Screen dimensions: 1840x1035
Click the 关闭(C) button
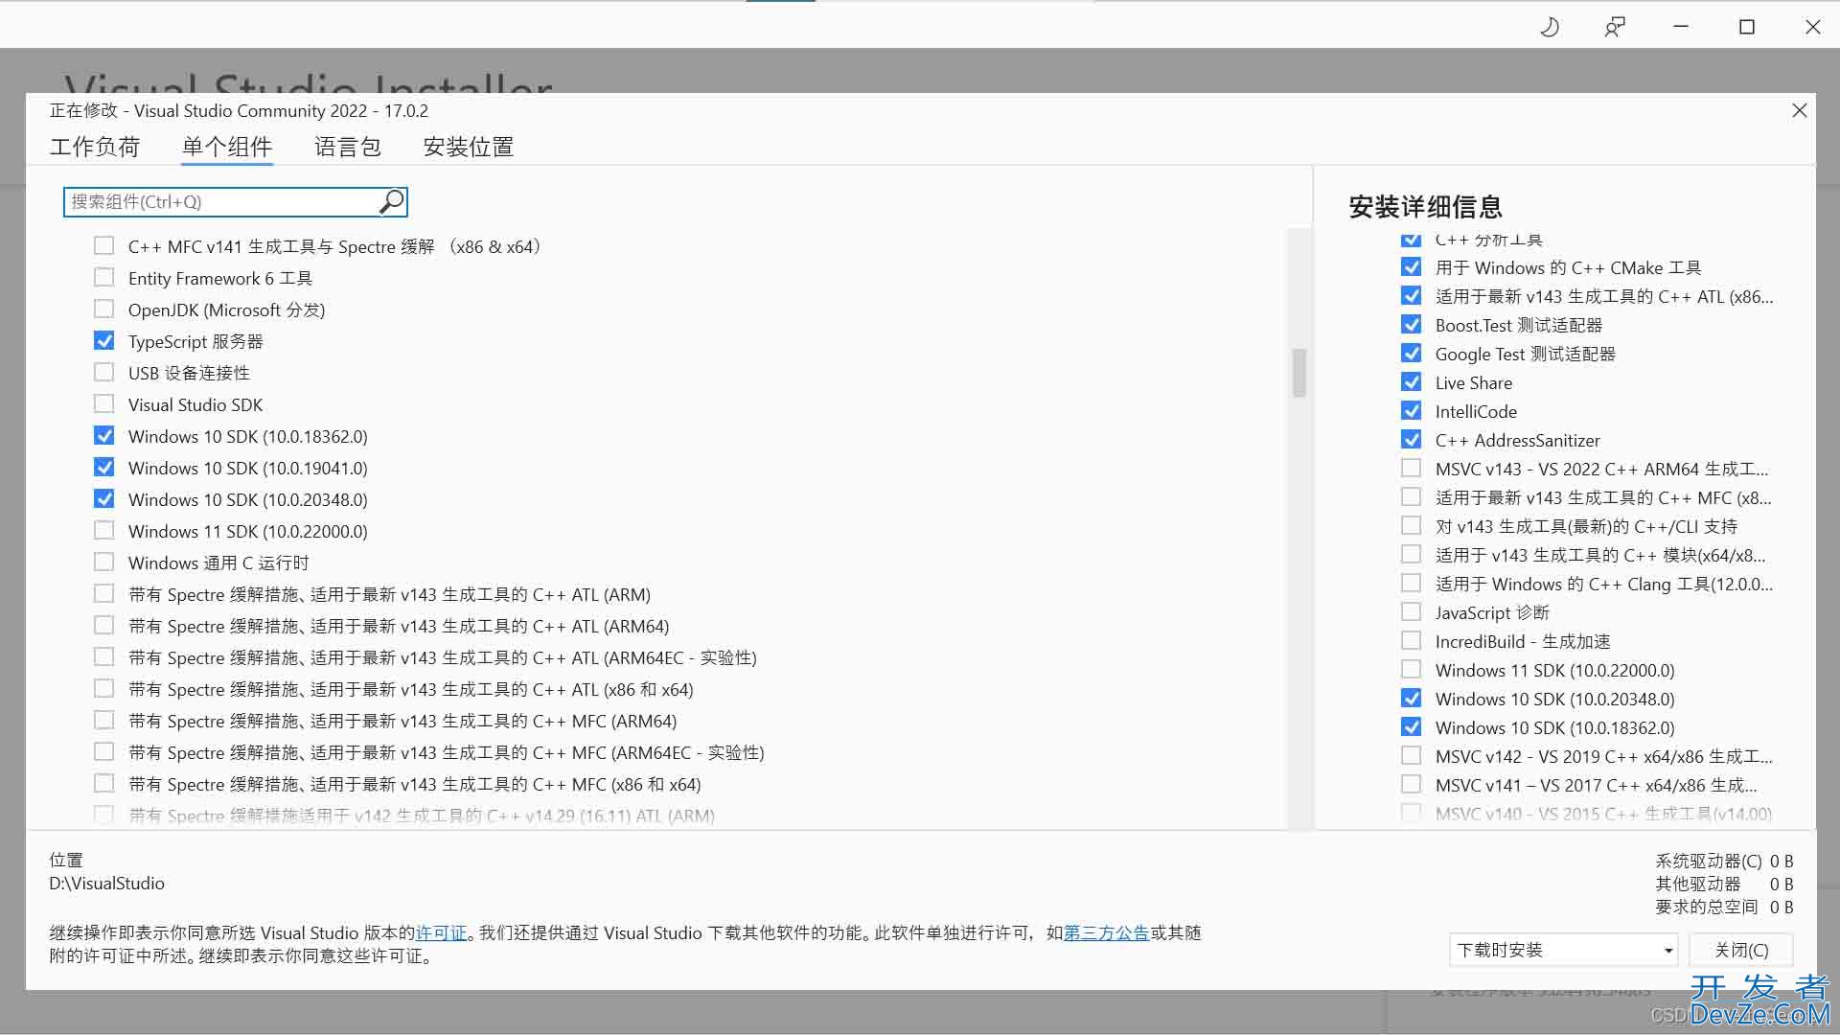click(x=1740, y=950)
